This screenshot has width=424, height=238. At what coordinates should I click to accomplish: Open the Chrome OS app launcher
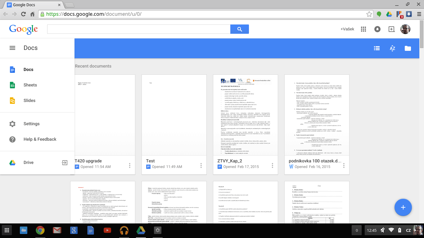[7, 230]
